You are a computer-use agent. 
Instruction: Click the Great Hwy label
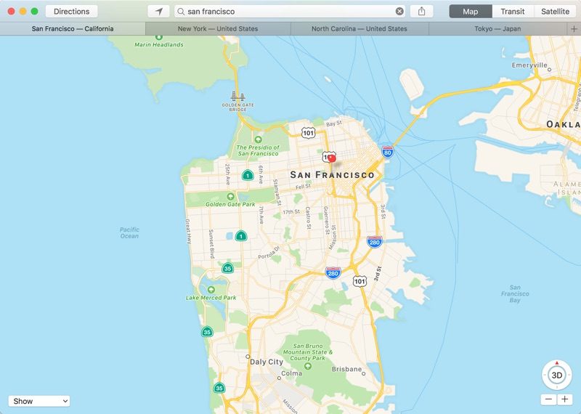tap(188, 231)
